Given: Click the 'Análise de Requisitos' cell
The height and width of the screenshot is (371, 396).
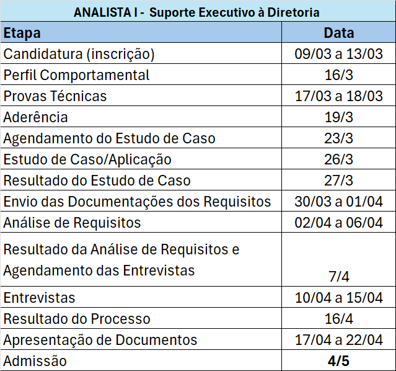Looking at the screenshot, I should pyautogui.click(x=73, y=223).
